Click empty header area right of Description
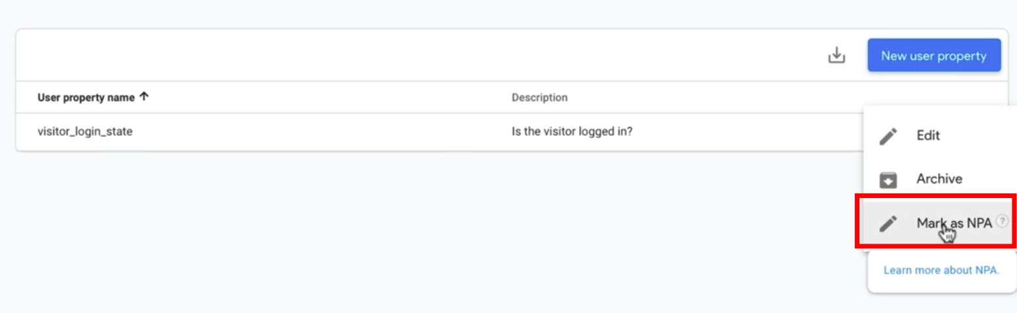This screenshot has width=1017, height=313. (712, 97)
